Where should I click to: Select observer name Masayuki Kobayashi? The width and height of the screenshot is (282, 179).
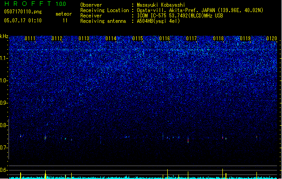(x=161, y=5)
